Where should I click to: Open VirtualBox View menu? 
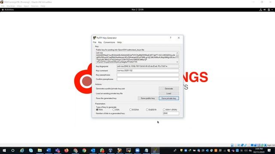(19, 6)
